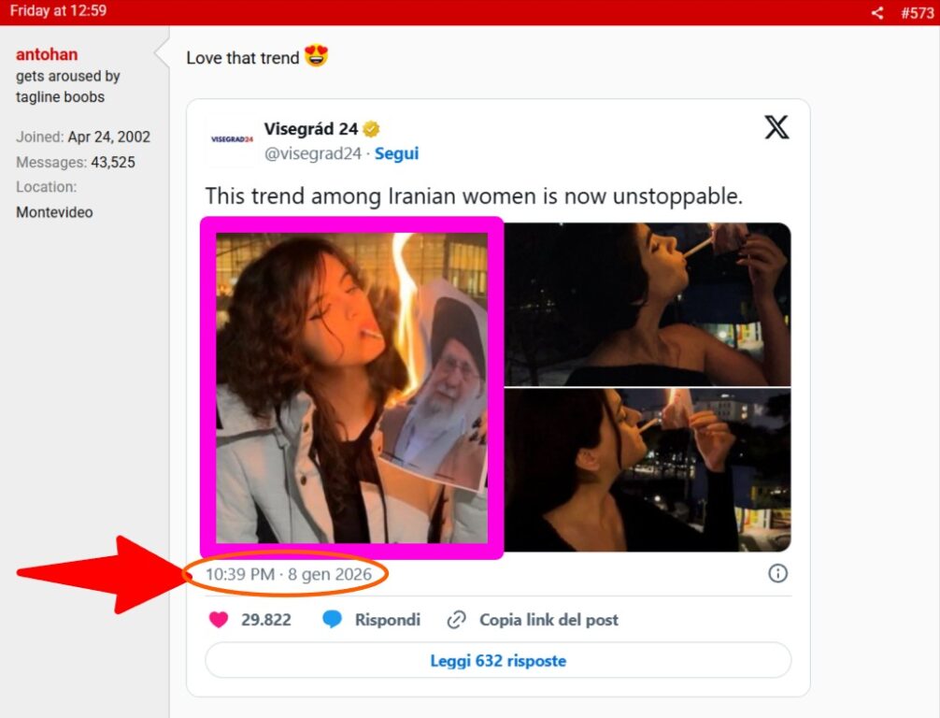
Task: Click the chain link copy icon
Action: pos(457,620)
